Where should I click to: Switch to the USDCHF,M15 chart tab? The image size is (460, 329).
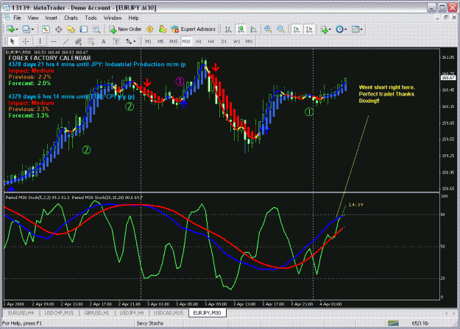point(59,313)
